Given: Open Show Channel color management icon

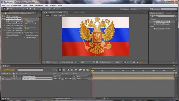Looking at the screenshot, I should (79, 62).
